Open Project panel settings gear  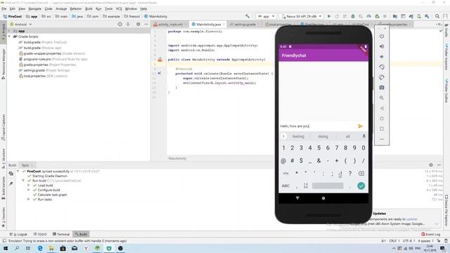(x=138, y=25)
